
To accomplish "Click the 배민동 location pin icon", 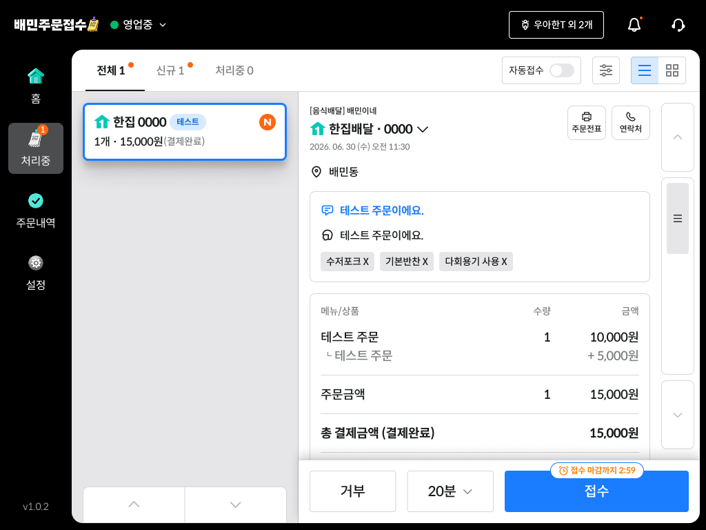I will [316, 172].
